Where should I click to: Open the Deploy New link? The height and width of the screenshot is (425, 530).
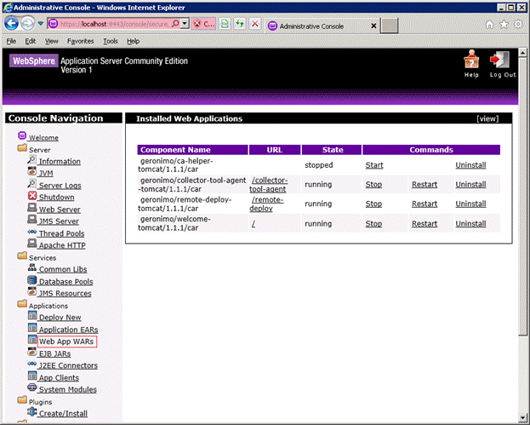(x=60, y=318)
